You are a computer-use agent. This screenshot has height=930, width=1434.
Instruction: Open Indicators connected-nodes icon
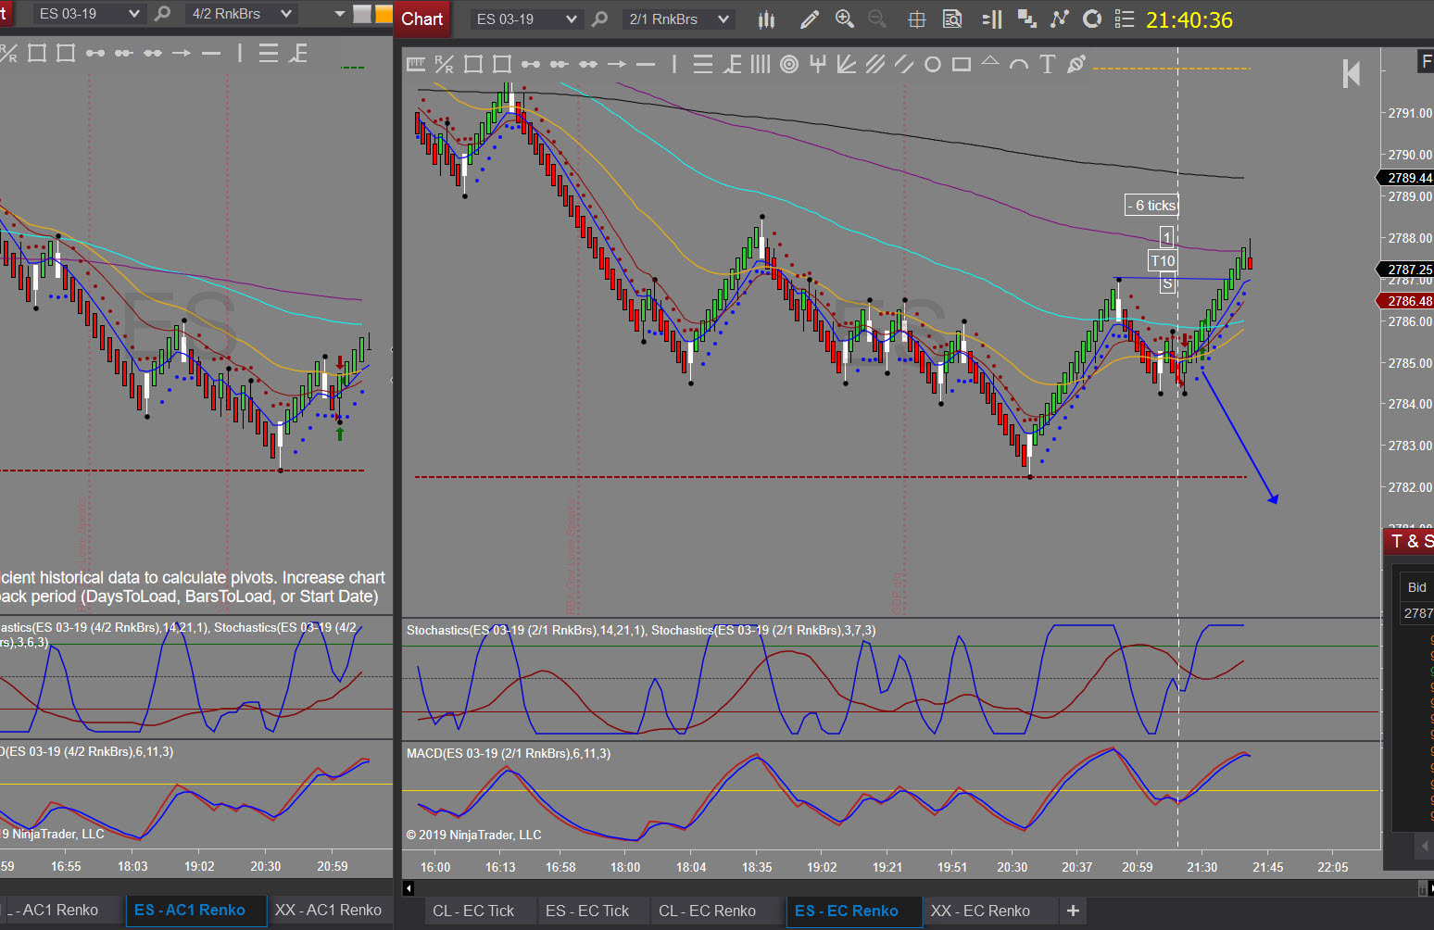pos(1060,19)
